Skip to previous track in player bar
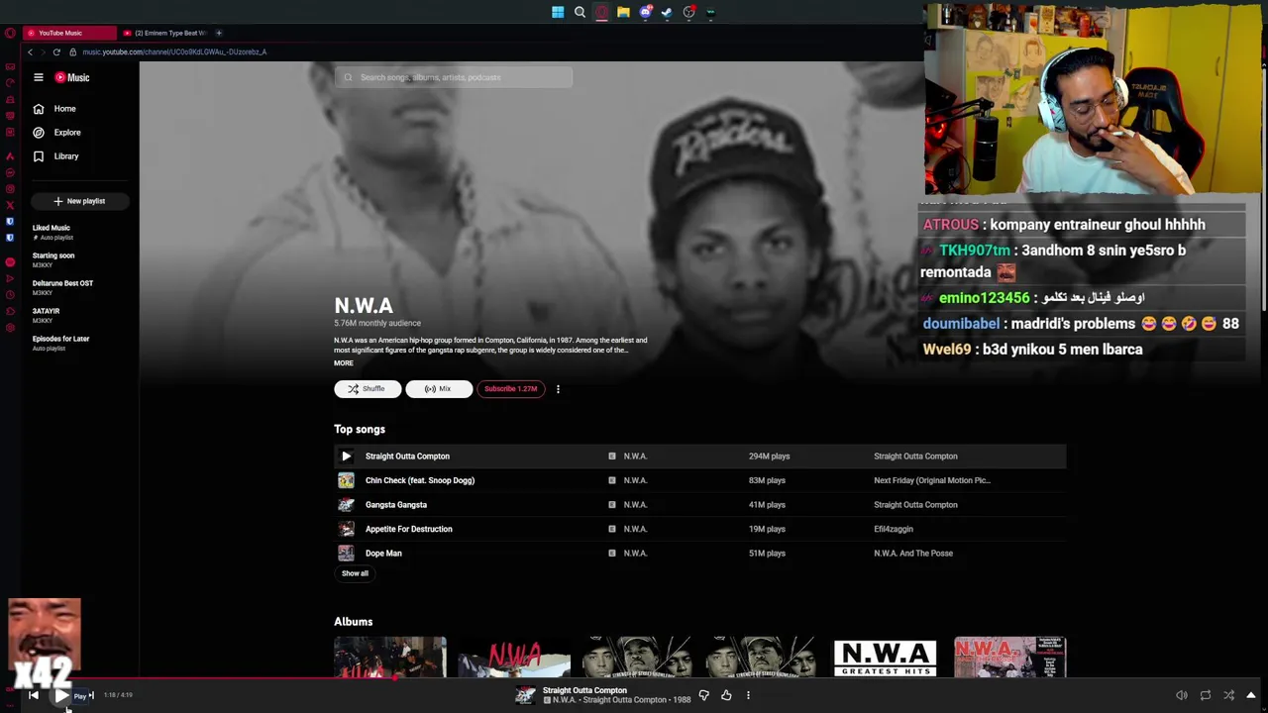Screen dimensions: 1268x713 34,695
